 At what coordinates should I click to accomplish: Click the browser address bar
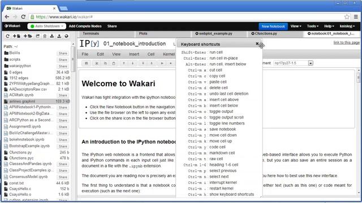coord(187,17)
